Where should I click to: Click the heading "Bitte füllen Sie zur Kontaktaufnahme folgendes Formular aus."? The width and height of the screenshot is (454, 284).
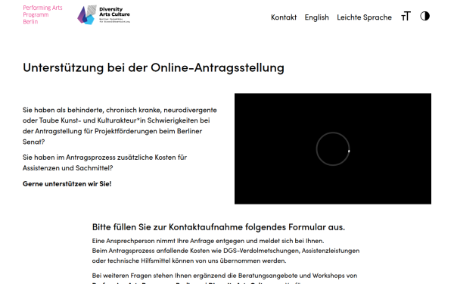pos(219,227)
